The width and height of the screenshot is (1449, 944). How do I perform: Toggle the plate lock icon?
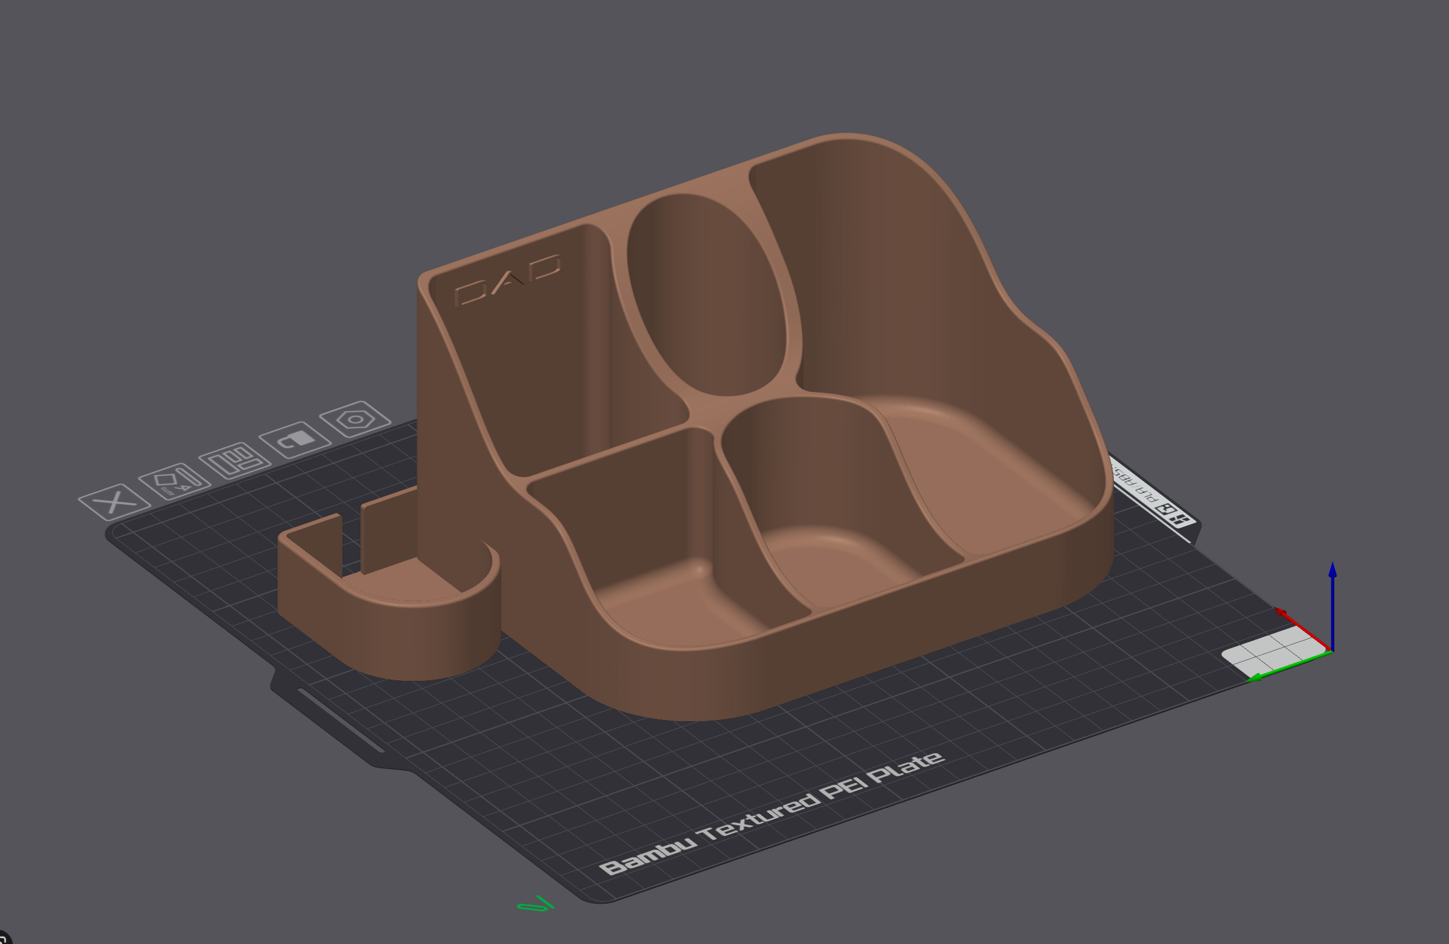coord(296,439)
